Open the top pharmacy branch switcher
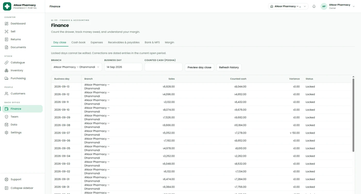 coord(288,6)
